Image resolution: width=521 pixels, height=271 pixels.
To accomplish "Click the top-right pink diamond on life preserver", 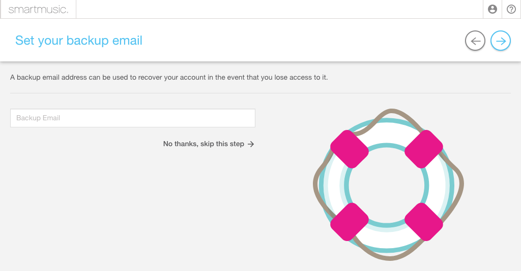I will [x=424, y=149].
